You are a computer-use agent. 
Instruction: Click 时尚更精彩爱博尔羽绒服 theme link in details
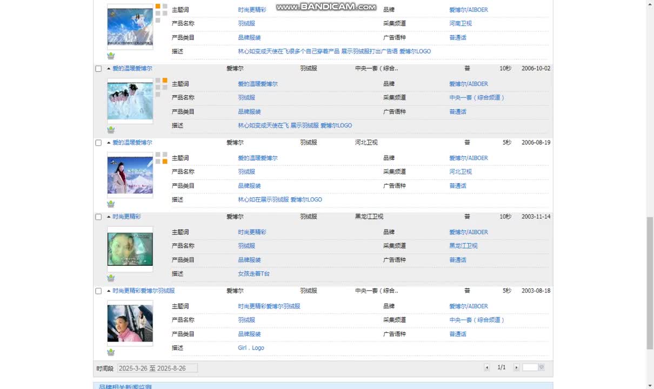pyautogui.click(x=269, y=306)
